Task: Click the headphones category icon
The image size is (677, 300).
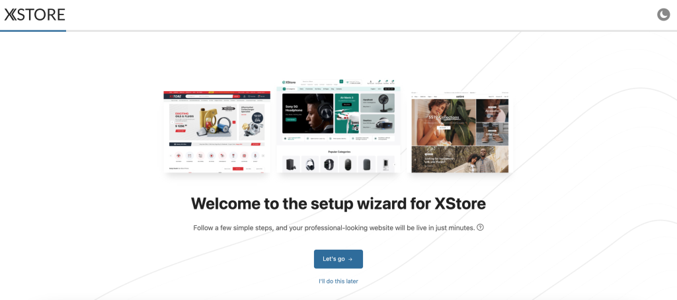Action: (310, 165)
